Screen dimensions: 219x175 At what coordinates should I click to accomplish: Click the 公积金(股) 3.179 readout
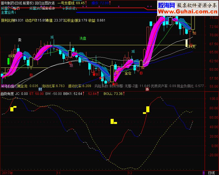(x=76, y=20)
